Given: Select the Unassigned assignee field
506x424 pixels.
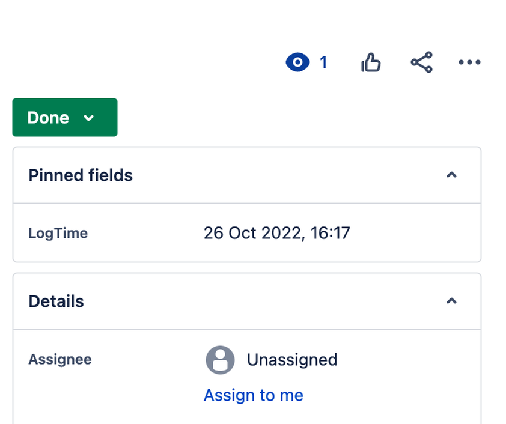Looking at the screenshot, I should tap(272, 360).
